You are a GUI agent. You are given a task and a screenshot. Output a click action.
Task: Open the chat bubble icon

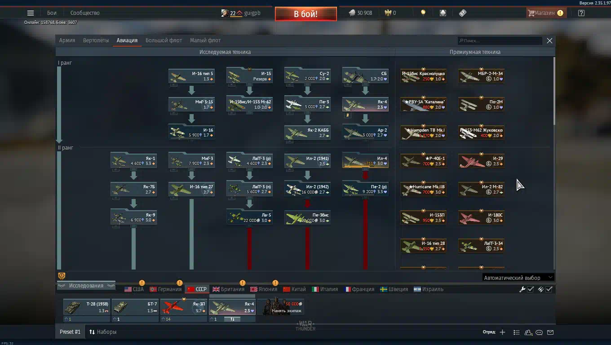tap(539, 332)
